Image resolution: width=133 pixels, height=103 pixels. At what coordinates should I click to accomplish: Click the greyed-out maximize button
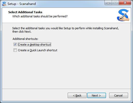(x=115, y=3)
